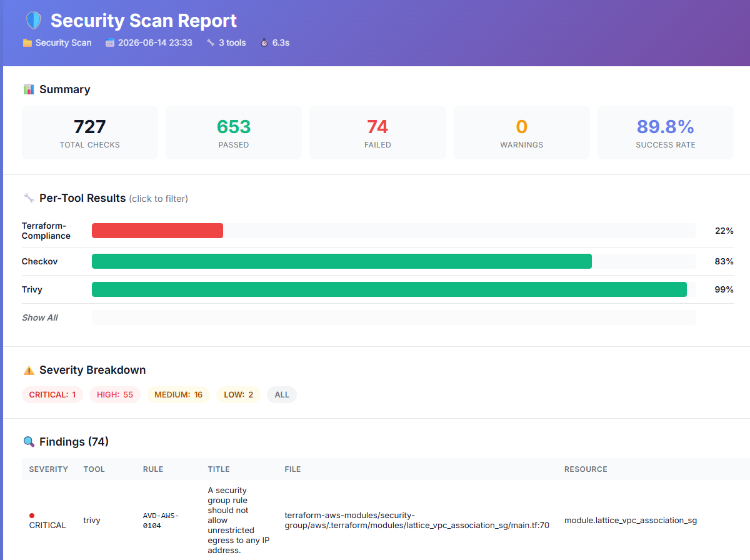Click the TOOL column header

pyautogui.click(x=94, y=469)
